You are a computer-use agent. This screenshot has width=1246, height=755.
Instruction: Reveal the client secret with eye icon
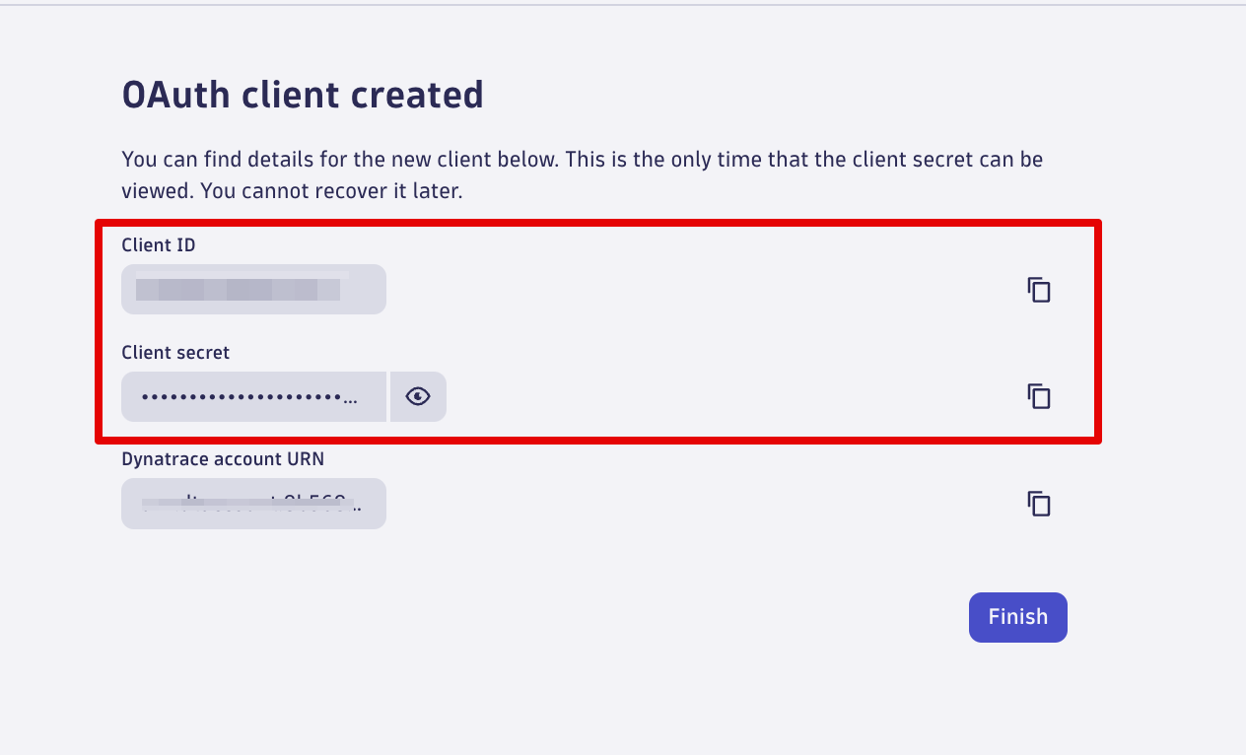pos(418,396)
